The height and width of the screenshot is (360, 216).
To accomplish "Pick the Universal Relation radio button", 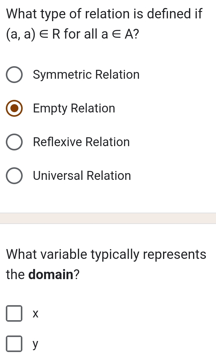I will click(x=14, y=176).
